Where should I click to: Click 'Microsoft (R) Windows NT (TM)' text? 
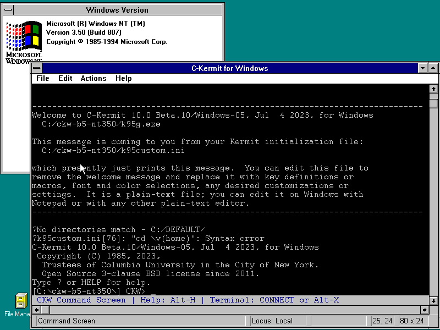(96, 24)
